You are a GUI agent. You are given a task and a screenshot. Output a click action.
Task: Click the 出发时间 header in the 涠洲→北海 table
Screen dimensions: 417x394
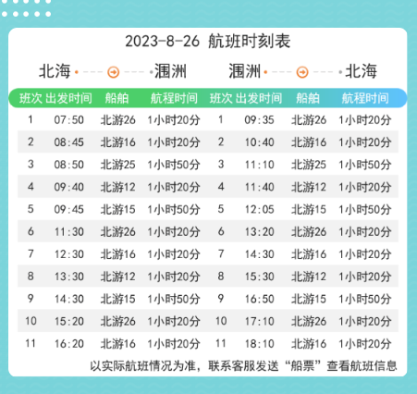(x=259, y=98)
